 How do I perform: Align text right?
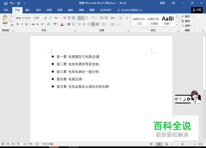pyautogui.click(x=88, y=24)
